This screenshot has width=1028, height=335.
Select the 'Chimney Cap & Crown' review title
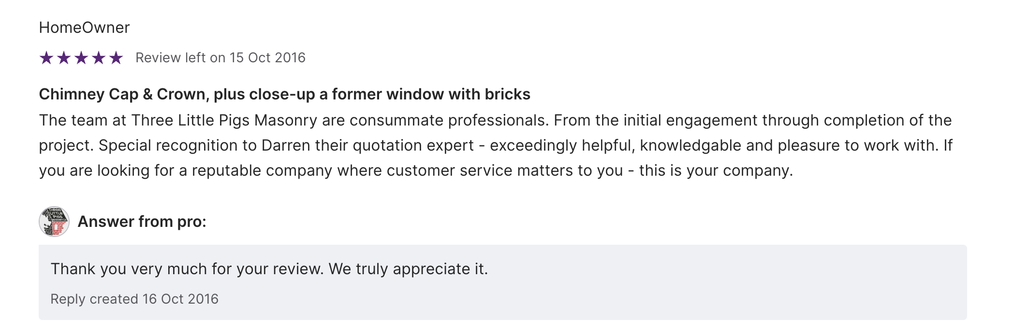click(x=284, y=94)
